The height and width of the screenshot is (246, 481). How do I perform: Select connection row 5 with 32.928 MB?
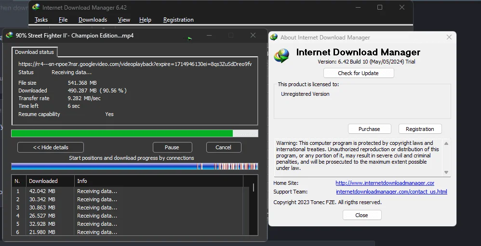131,224
